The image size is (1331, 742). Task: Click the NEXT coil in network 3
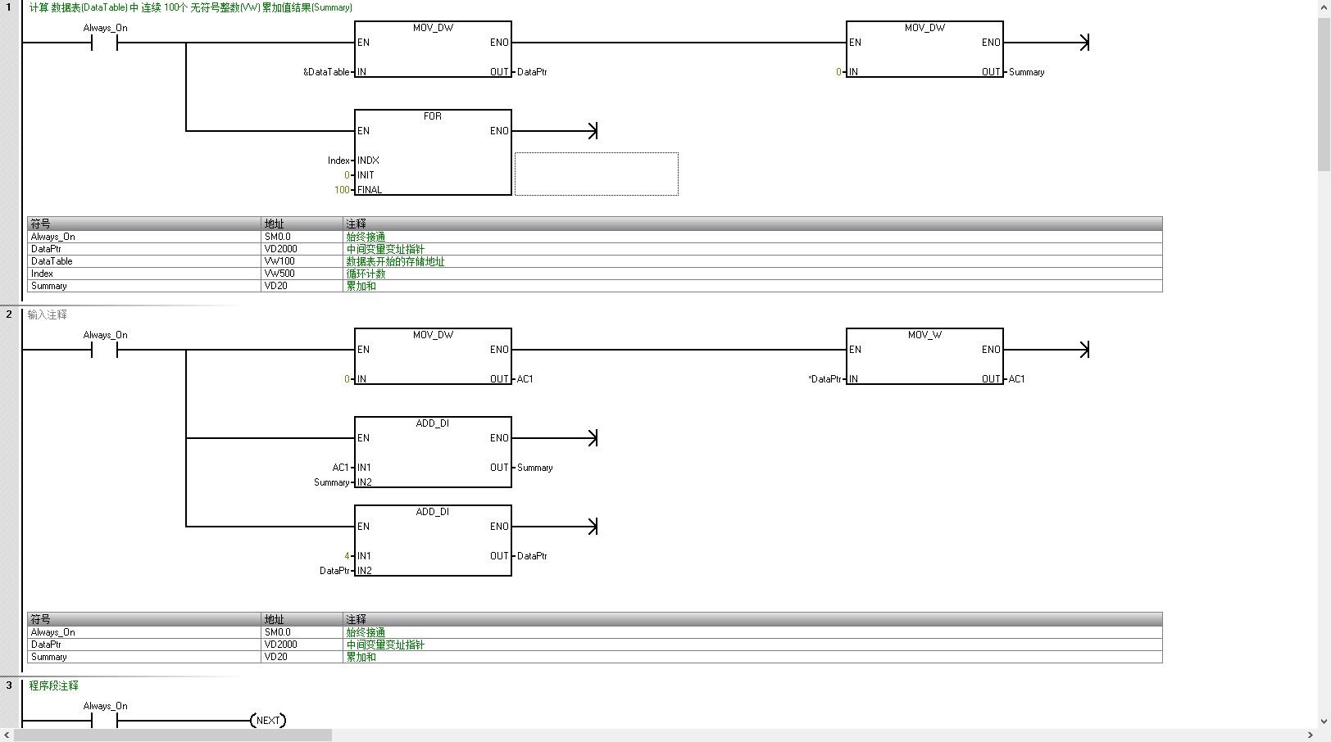pyautogui.click(x=268, y=721)
